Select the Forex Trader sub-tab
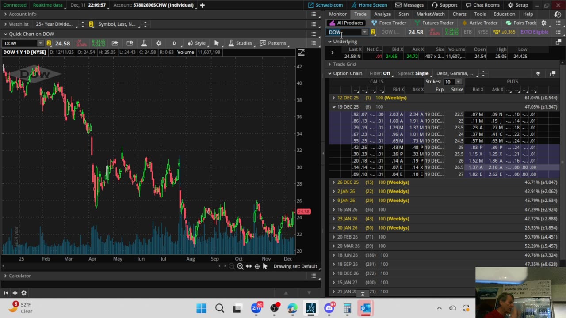The height and width of the screenshot is (318, 566). click(x=389, y=23)
